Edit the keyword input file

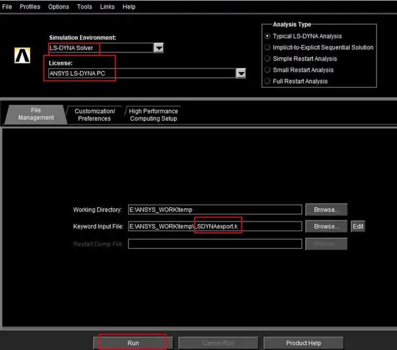[x=358, y=226]
